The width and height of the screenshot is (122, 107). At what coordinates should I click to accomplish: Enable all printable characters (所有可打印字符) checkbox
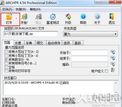tap(6, 71)
